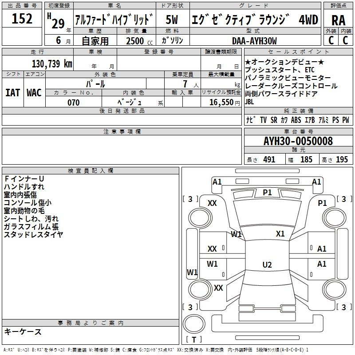Click color number 070
This screenshot has height=355, width=355.
coord(74,103)
